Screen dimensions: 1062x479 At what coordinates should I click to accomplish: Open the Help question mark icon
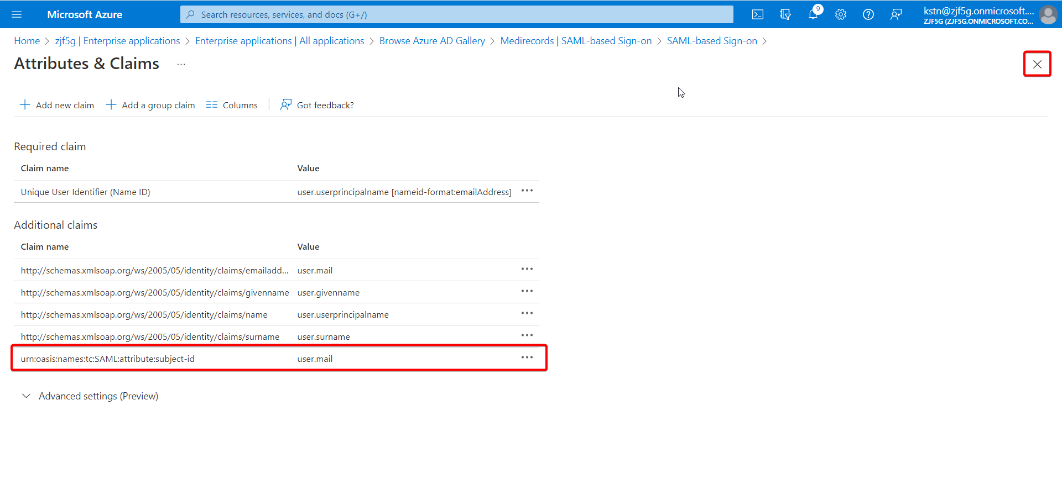coord(868,14)
